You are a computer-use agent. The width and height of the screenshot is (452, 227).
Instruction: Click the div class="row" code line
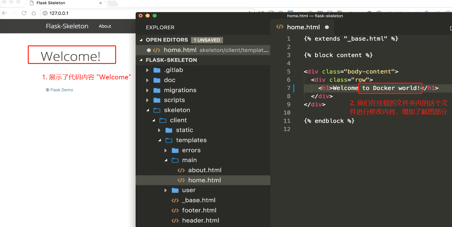[342, 80]
